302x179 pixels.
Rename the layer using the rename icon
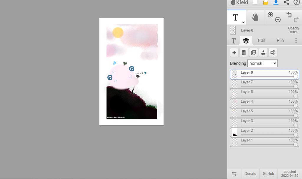tap(273, 52)
